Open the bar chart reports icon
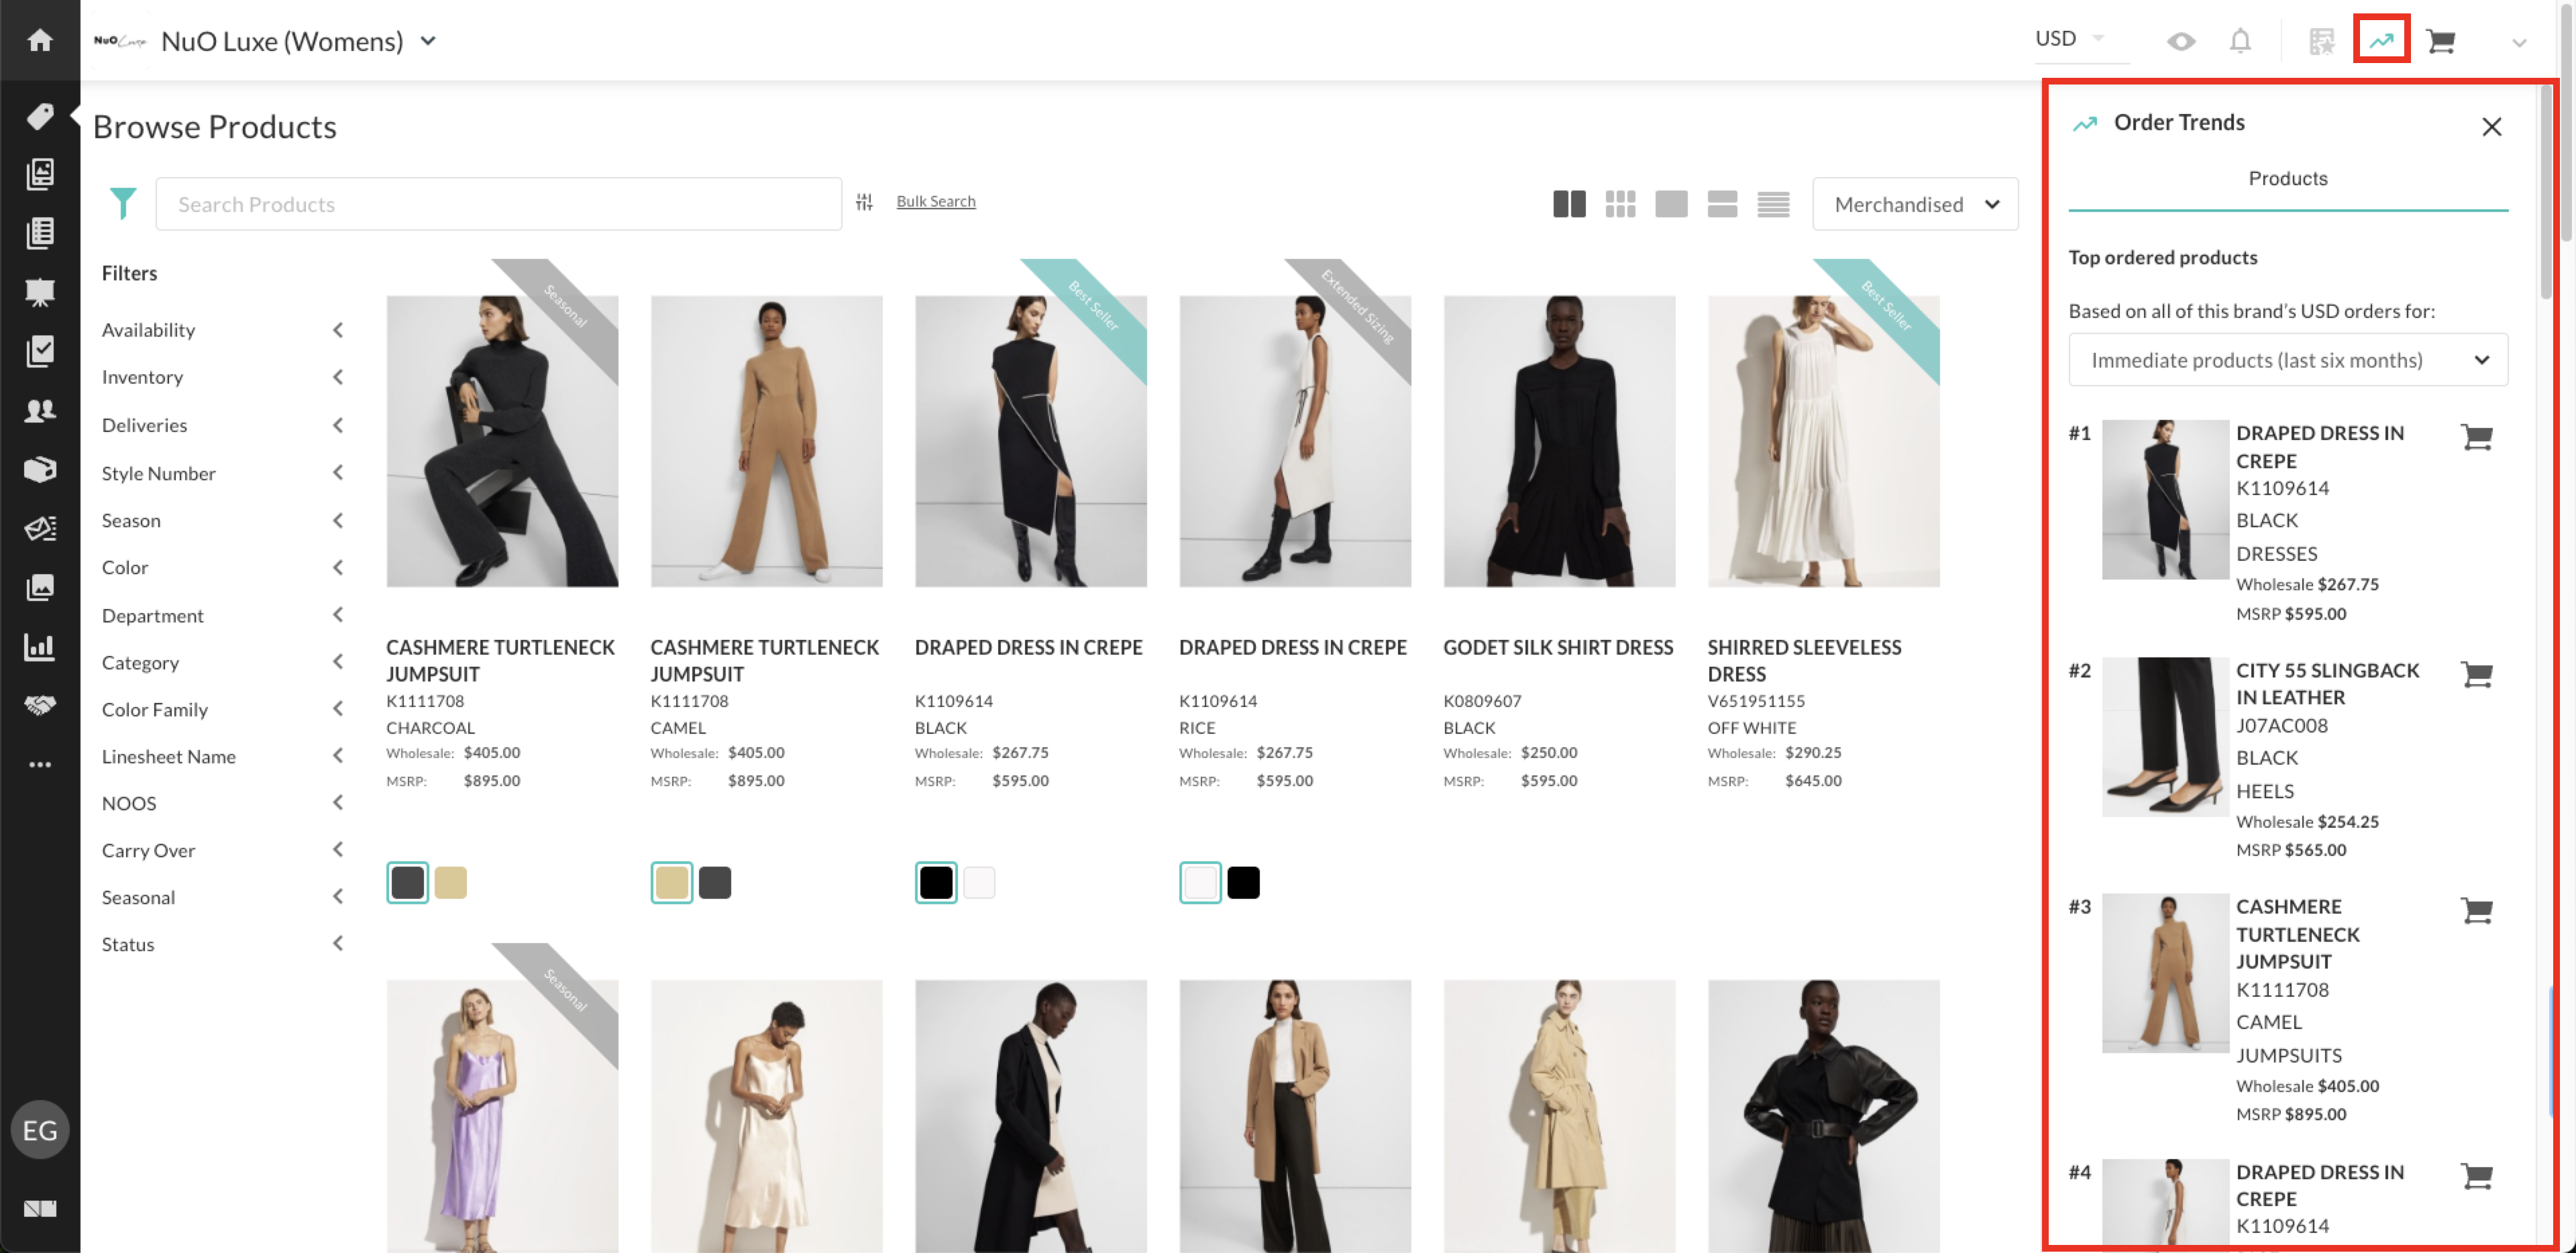This screenshot has height=1253, width=2576. click(x=40, y=646)
